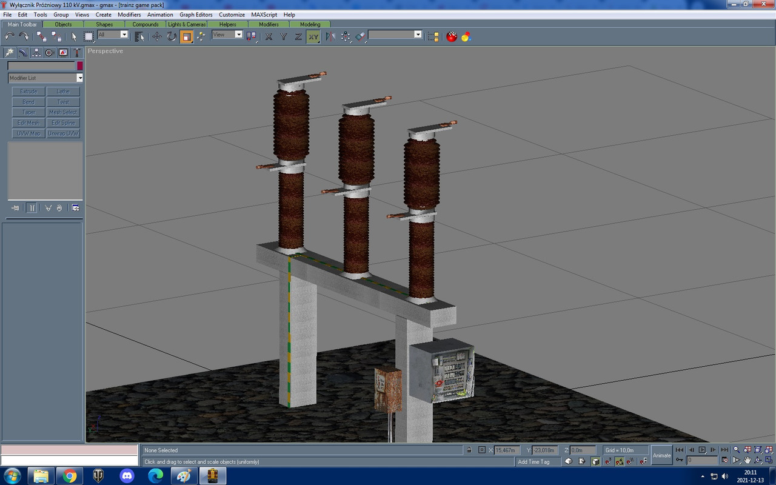The width and height of the screenshot is (776, 485).
Task: Choose the Select Object arrow tool
Action: (x=74, y=36)
